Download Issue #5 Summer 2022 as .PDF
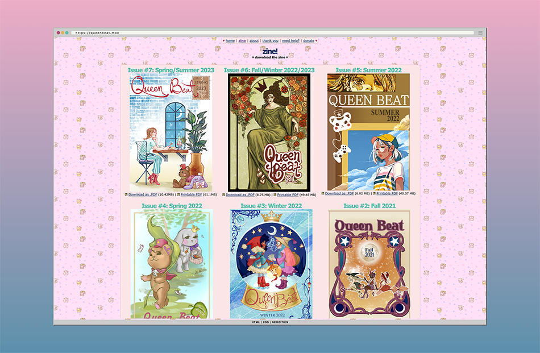The width and height of the screenshot is (540, 353). click(x=339, y=193)
